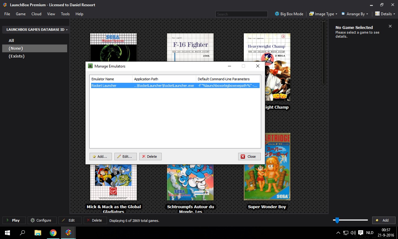
Task: Open the View menu
Action: (x=51, y=14)
